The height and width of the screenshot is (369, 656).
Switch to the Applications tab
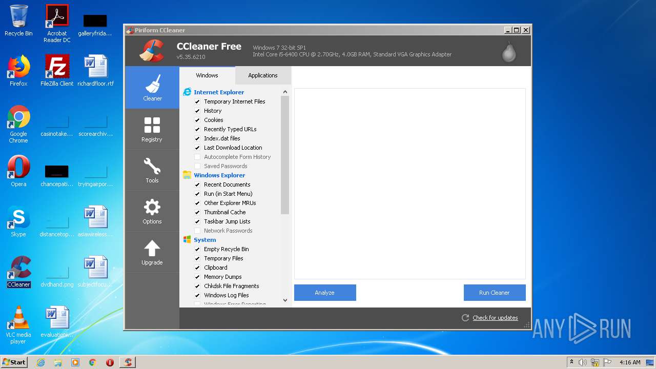(263, 75)
